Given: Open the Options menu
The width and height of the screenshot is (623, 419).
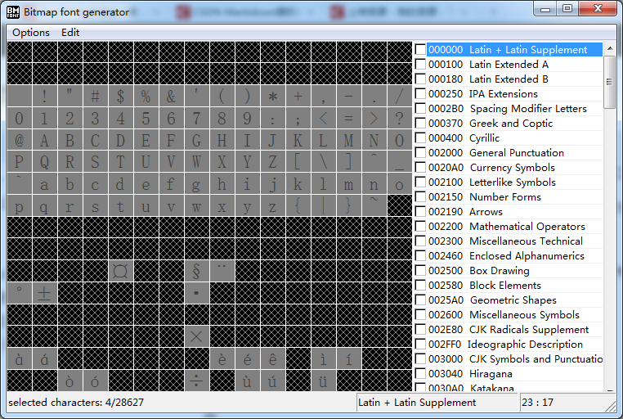Looking at the screenshot, I should pyautogui.click(x=31, y=33).
